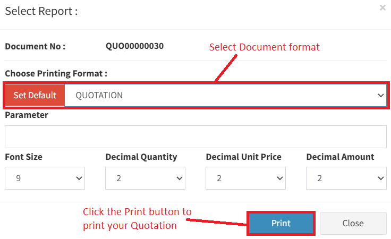Click into the Parameter text field

[x=195, y=136]
